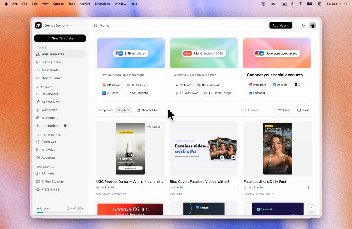Open the notifications bell
This screenshot has height=229, width=352.
pos(303,26)
